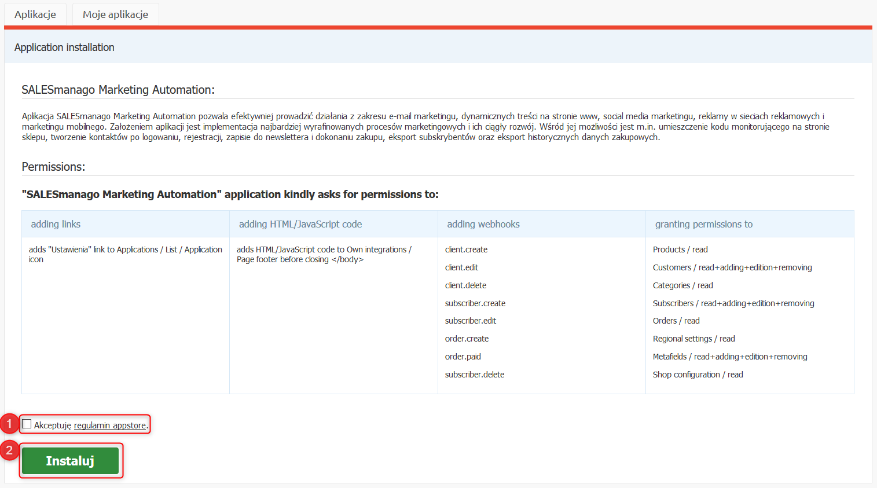Click the SALESmanago Marketing Automation heading
The image size is (877, 488).
point(118,90)
